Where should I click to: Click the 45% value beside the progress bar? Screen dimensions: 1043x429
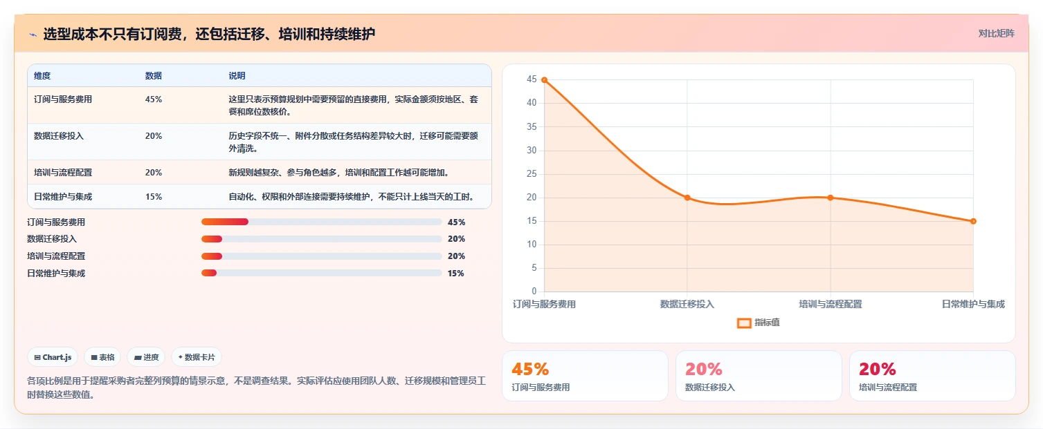(x=457, y=222)
